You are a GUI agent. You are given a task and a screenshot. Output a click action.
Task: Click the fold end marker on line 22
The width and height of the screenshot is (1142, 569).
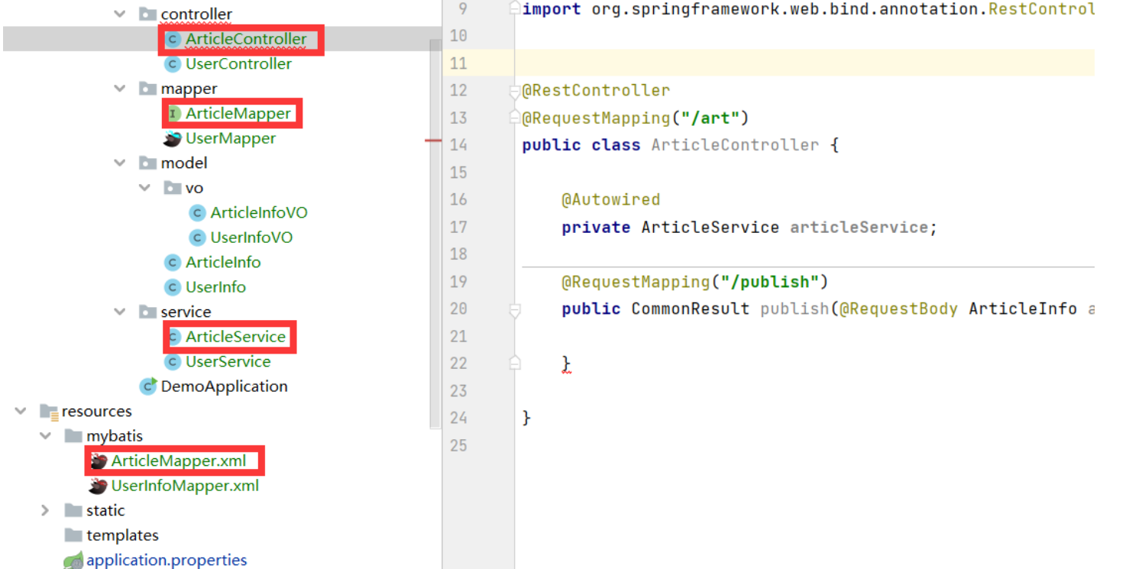point(515,363)
